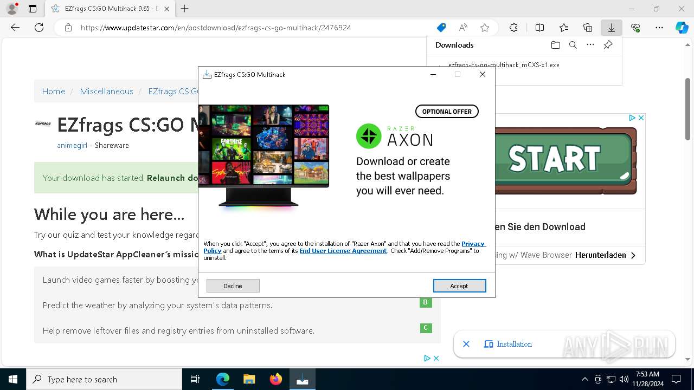The image size is (694, 390).
Task: Open the Collections panel
Action: coord(588,28)
